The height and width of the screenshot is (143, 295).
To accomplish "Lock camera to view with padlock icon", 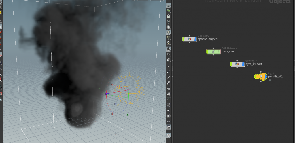I will 168,16.
